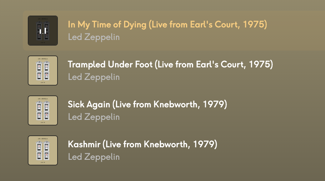Open the In My Time of Dying title
The image size is (325, 181).
(167, 24)
